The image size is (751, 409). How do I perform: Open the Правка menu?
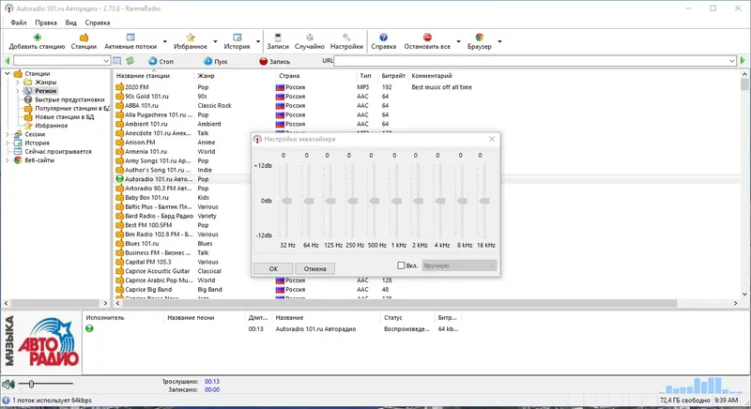[46, 23]
